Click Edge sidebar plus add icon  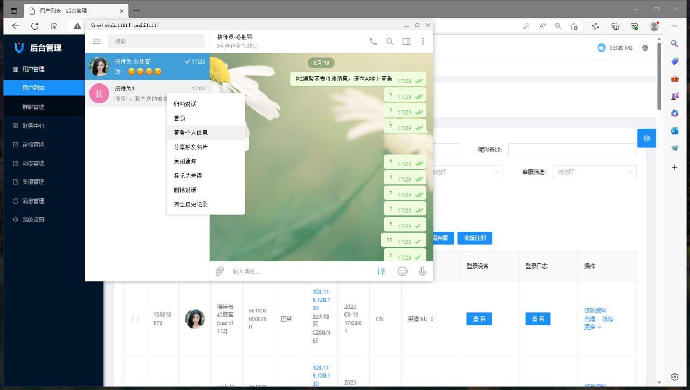click(x=674, y=168)
